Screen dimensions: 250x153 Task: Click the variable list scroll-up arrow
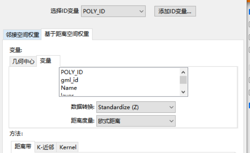click(x=183, y=72)
